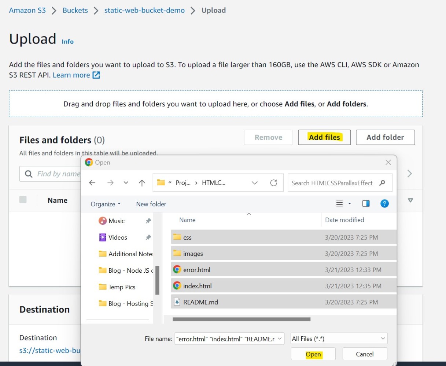446x366 pixels.
Task: Open the Organize dropdown menu
Action: [x=106, y=204]
